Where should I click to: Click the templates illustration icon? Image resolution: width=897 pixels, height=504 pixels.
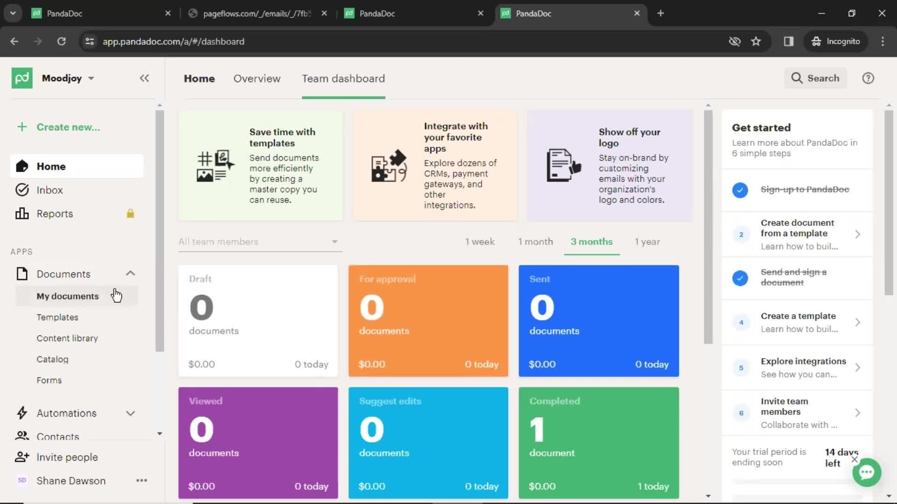point(215,166)
